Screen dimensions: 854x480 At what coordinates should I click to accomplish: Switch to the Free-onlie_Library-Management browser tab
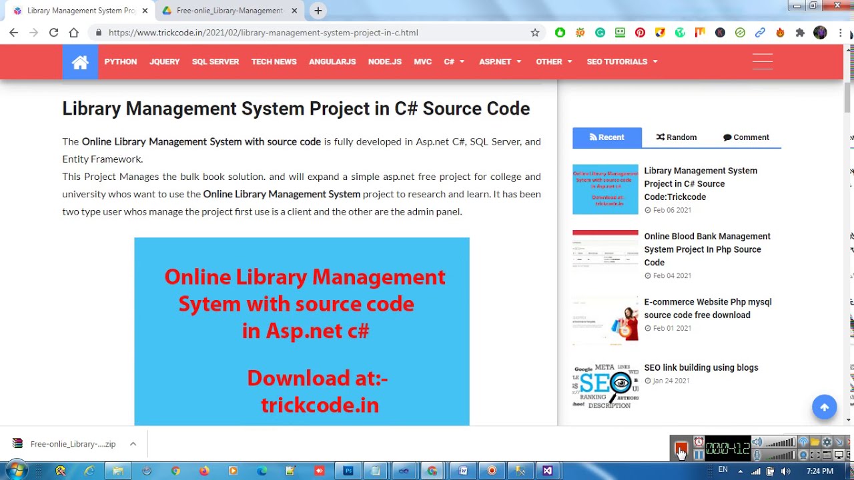click(230, 11)
